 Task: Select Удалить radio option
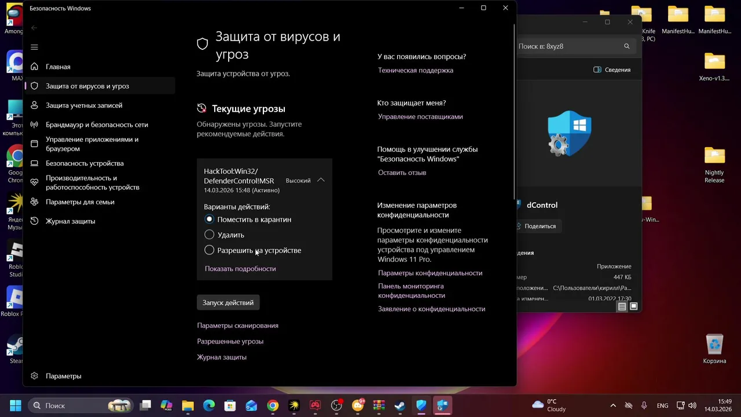click(x=224, y=235)
